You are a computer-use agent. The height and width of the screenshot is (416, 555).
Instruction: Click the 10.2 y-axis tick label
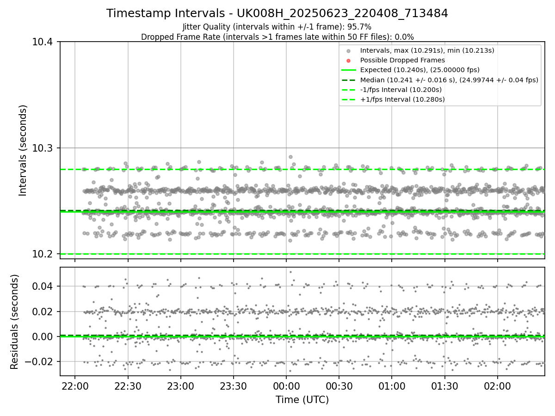click(43, 254)
